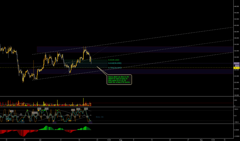Click the 6 date label on time axis
Viewport: 240px width, 141px height.
pos(133,140)
